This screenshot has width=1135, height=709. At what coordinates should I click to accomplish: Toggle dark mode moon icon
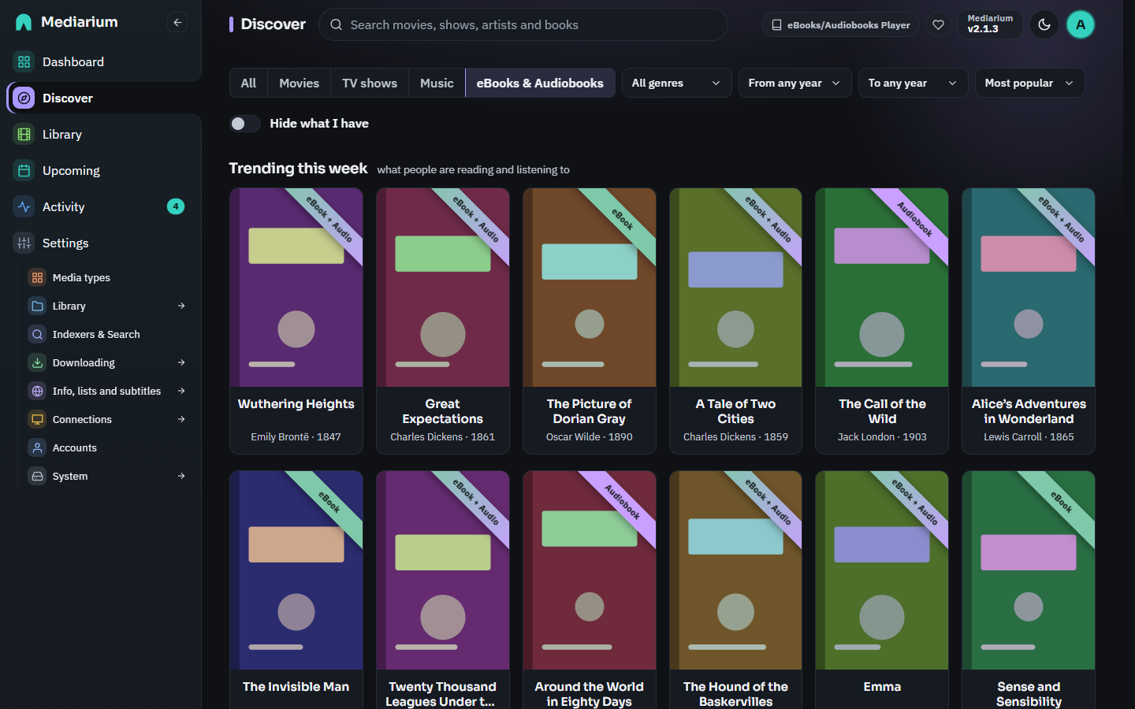(1044, 24)
